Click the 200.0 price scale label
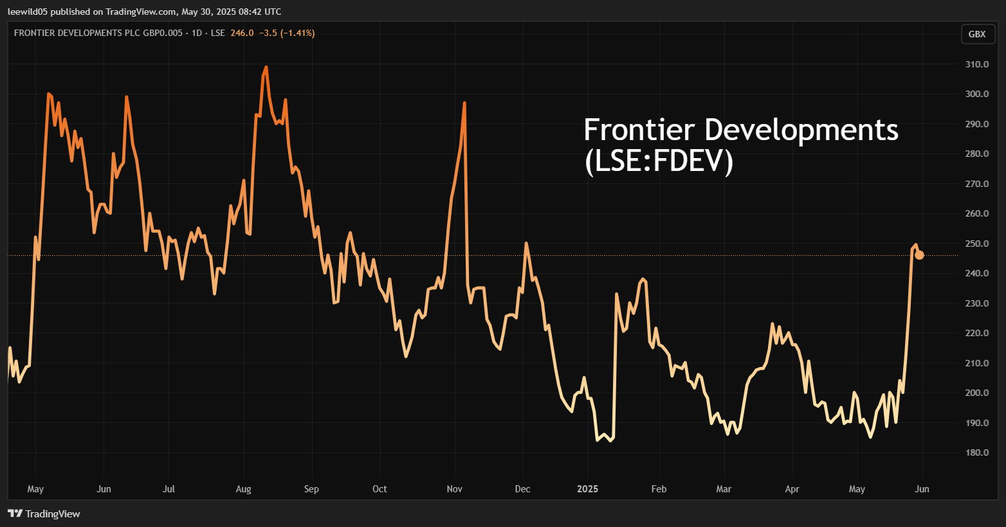The height and width of the screenshot is (527, 1006). [976, 393]
